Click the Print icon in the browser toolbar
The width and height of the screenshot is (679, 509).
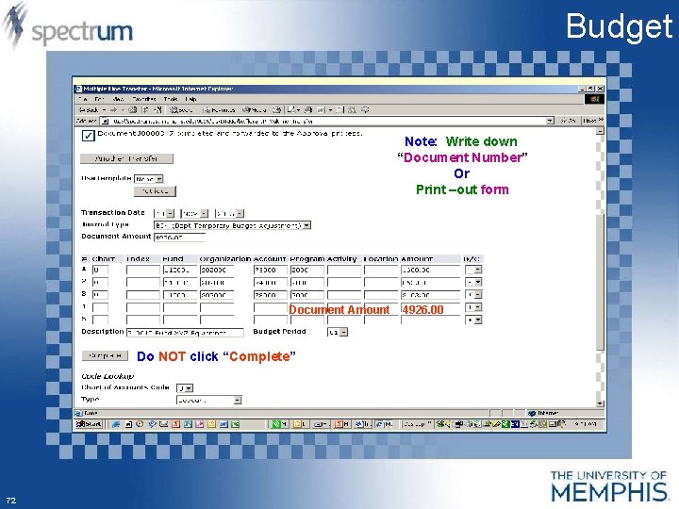[x=308, y=110]
